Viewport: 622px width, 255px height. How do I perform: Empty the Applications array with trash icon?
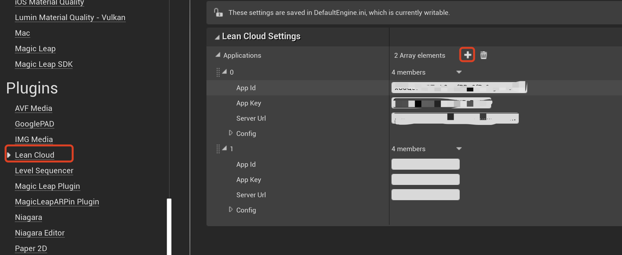483,55
